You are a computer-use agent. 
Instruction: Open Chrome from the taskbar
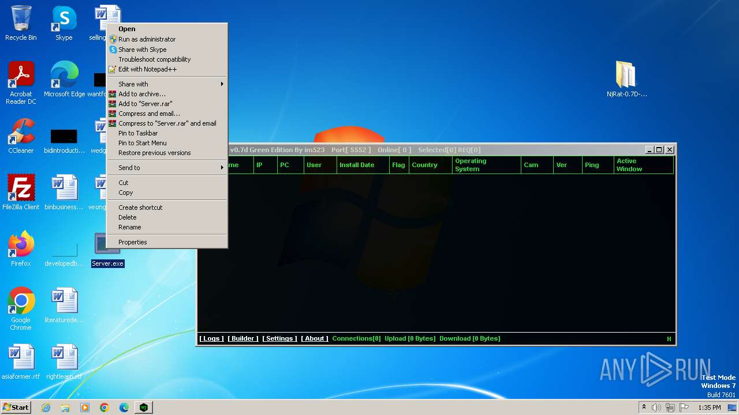tap(104, 408)
